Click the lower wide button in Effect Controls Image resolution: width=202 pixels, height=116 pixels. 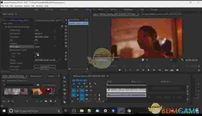[45, 70]
